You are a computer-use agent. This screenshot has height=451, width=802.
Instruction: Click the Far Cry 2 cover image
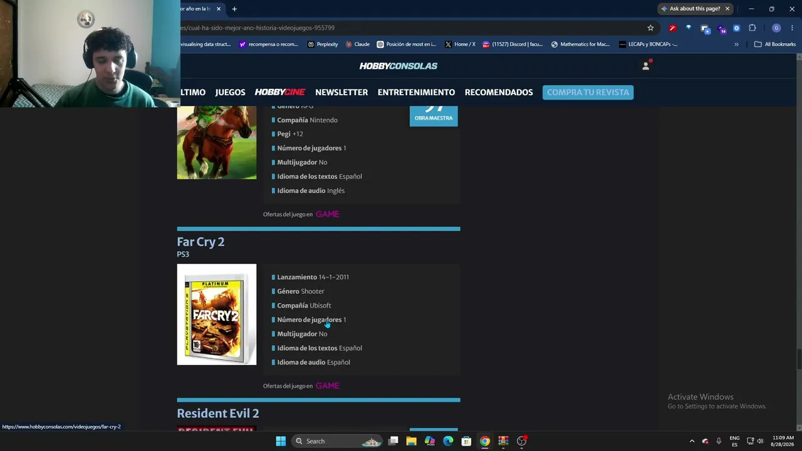point(217,314)
